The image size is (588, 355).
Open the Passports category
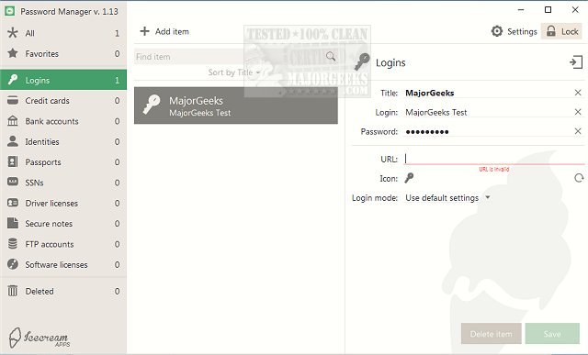coord(63,162)
